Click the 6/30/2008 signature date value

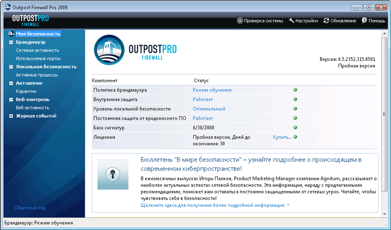tap(203, 128)
